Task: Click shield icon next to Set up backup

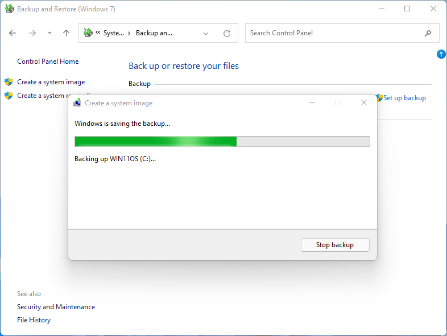Action: (x=380, y=98)
